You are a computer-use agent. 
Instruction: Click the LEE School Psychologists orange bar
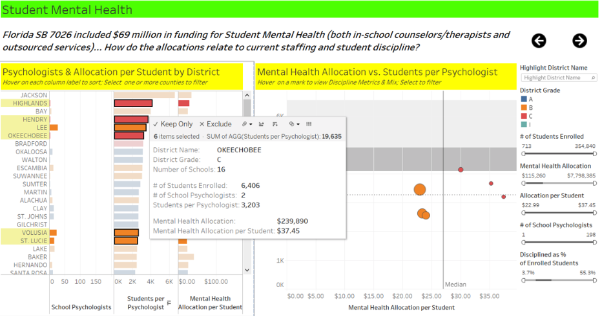pyautogui.click(x=54, y=127)
